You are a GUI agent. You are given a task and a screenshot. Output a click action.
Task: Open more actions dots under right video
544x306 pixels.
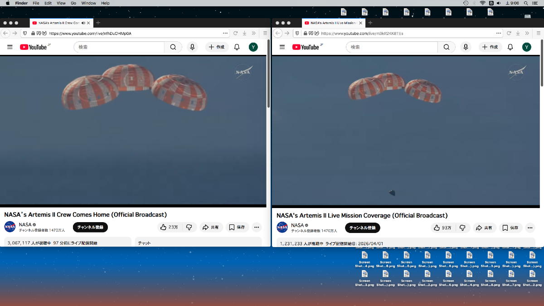click(x=530, y=228)
